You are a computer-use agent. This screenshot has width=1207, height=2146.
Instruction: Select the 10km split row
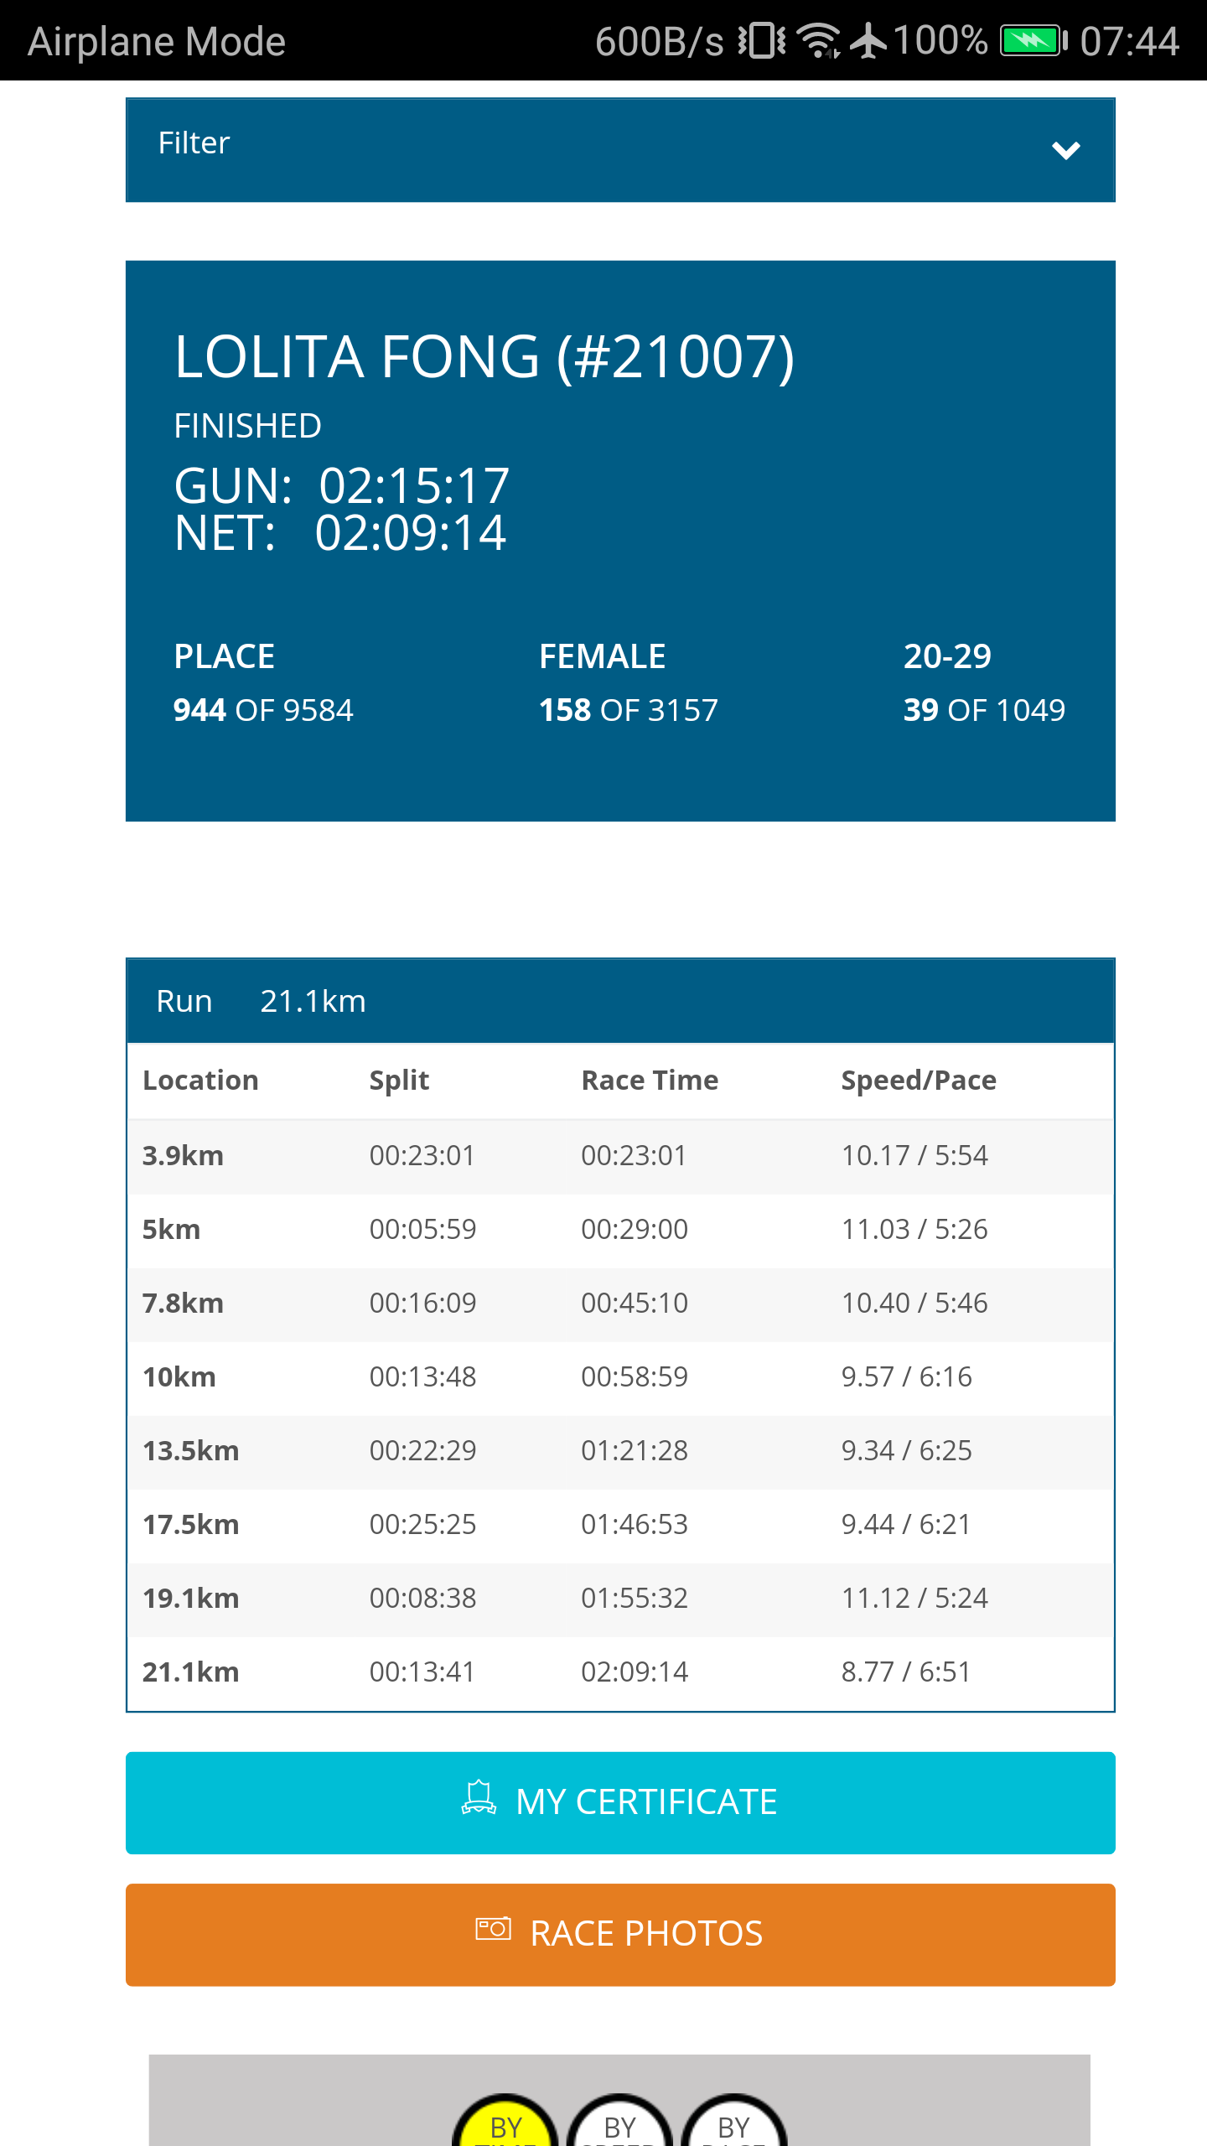coord(620,1377)
